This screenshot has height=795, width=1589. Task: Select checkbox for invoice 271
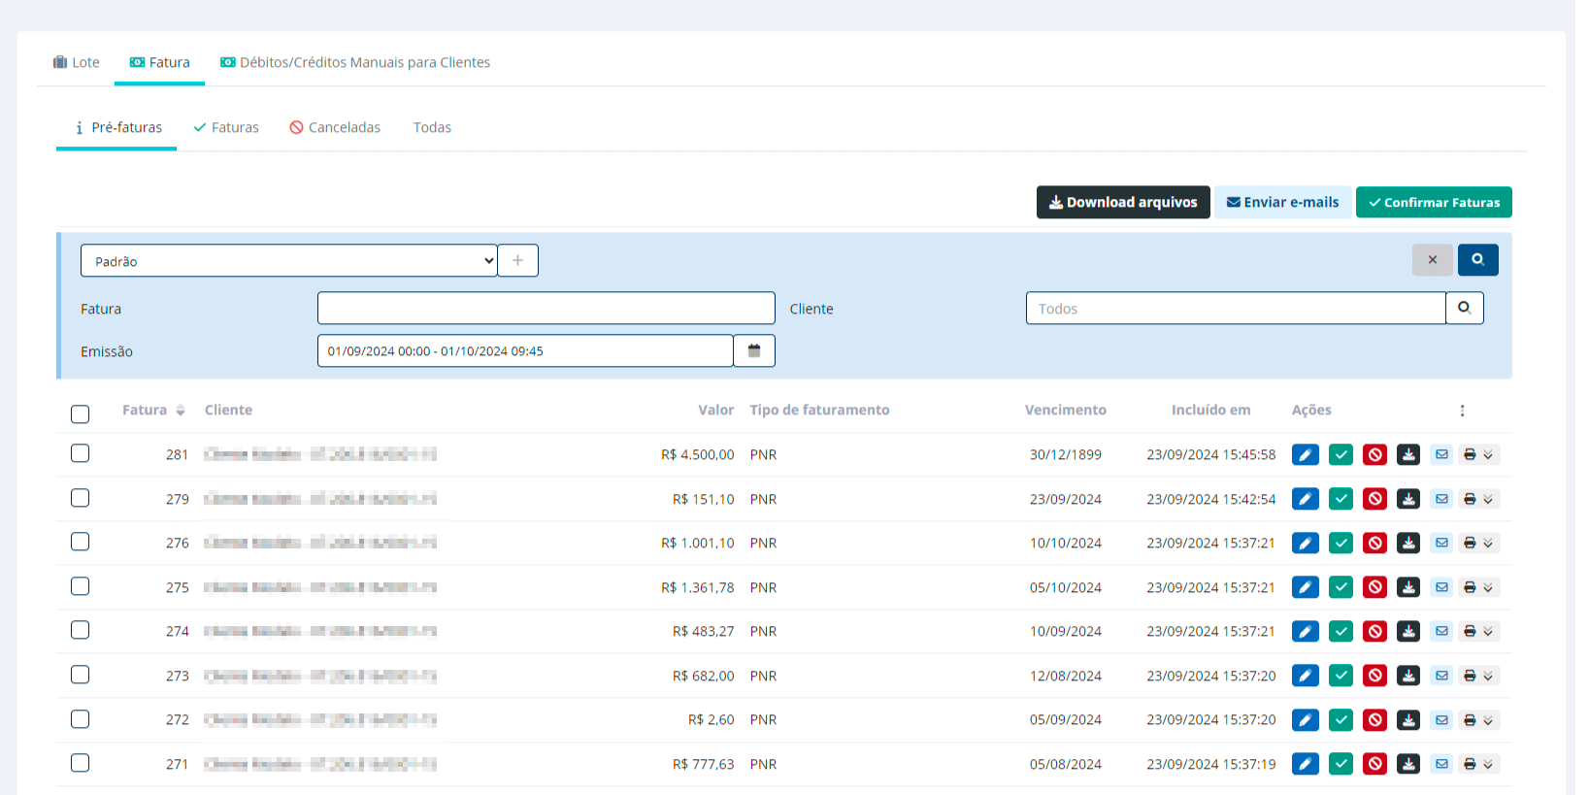click(81, 763)
